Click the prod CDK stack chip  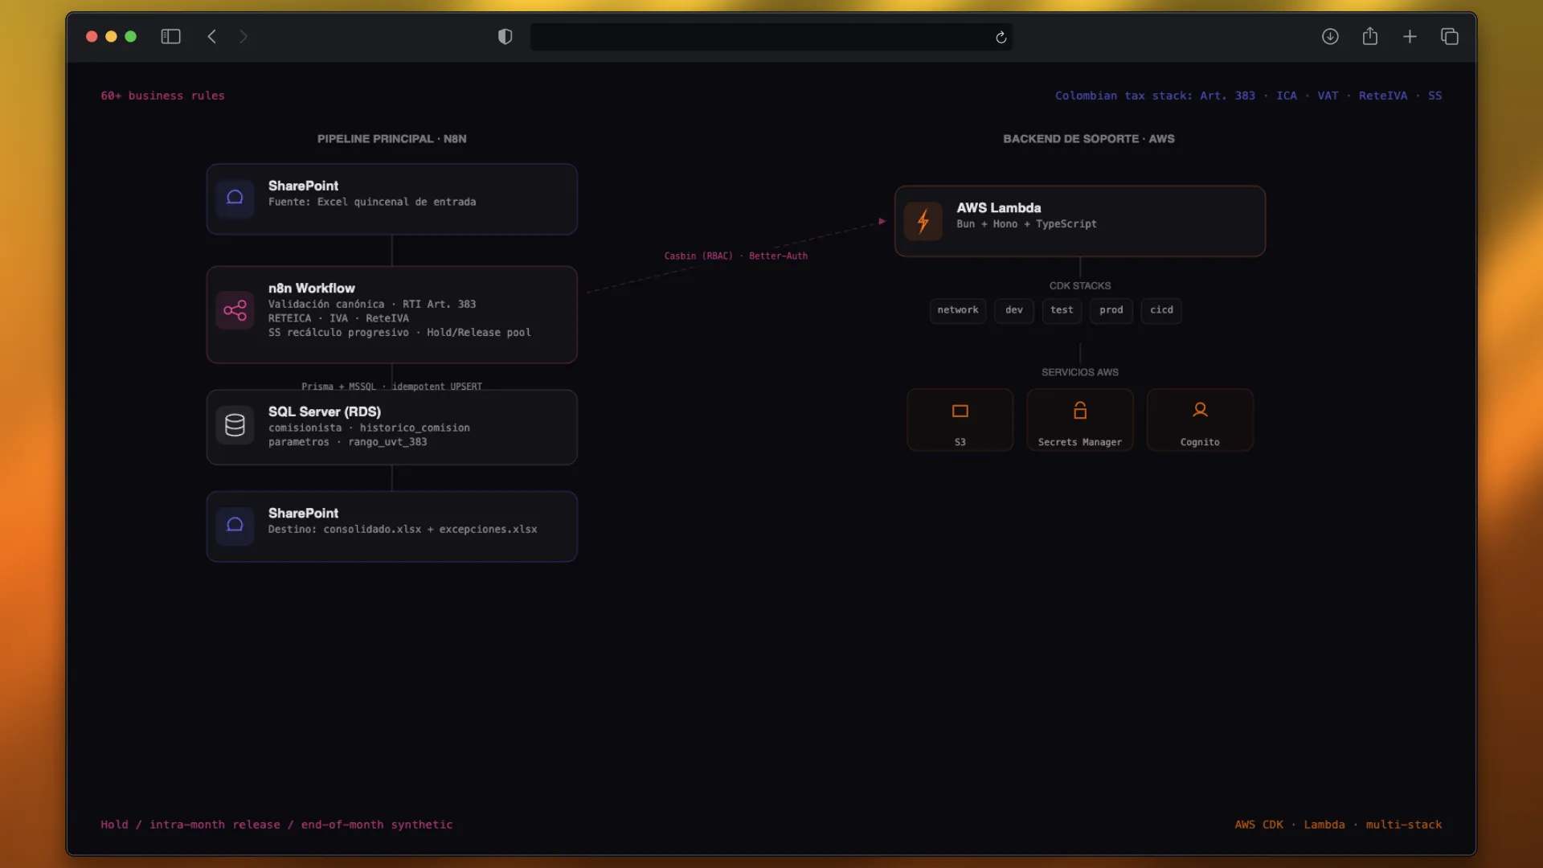pyautogui.click(x=1111, y=310)
